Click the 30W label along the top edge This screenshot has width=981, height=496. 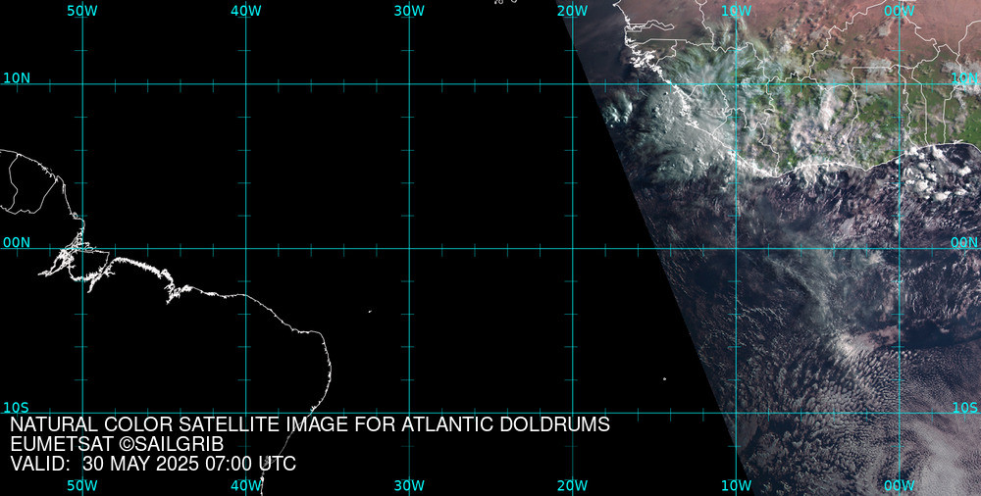click(x=409, y=11)
